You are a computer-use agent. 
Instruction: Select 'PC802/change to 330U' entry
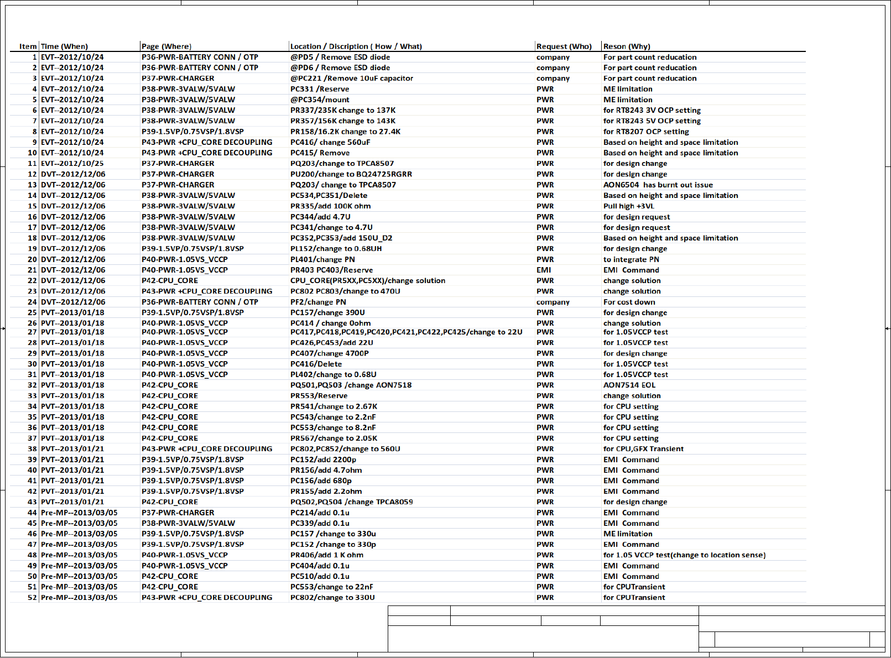(332, 597)
